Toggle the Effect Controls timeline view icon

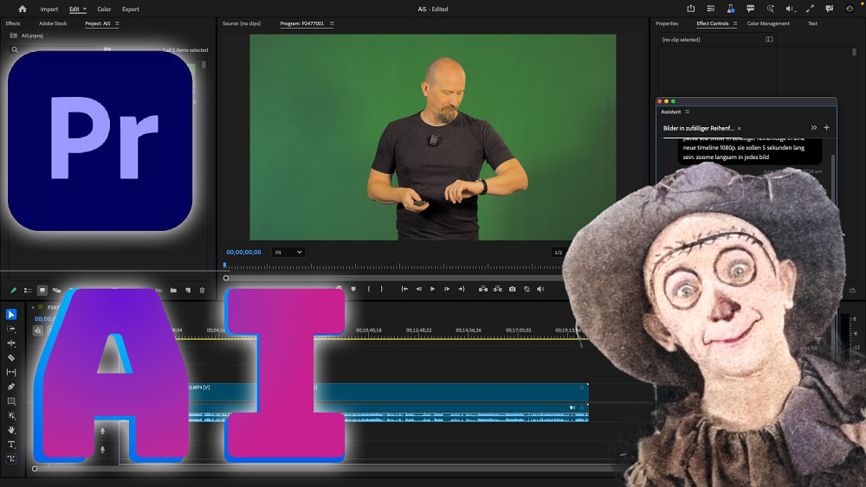(769, 39)
